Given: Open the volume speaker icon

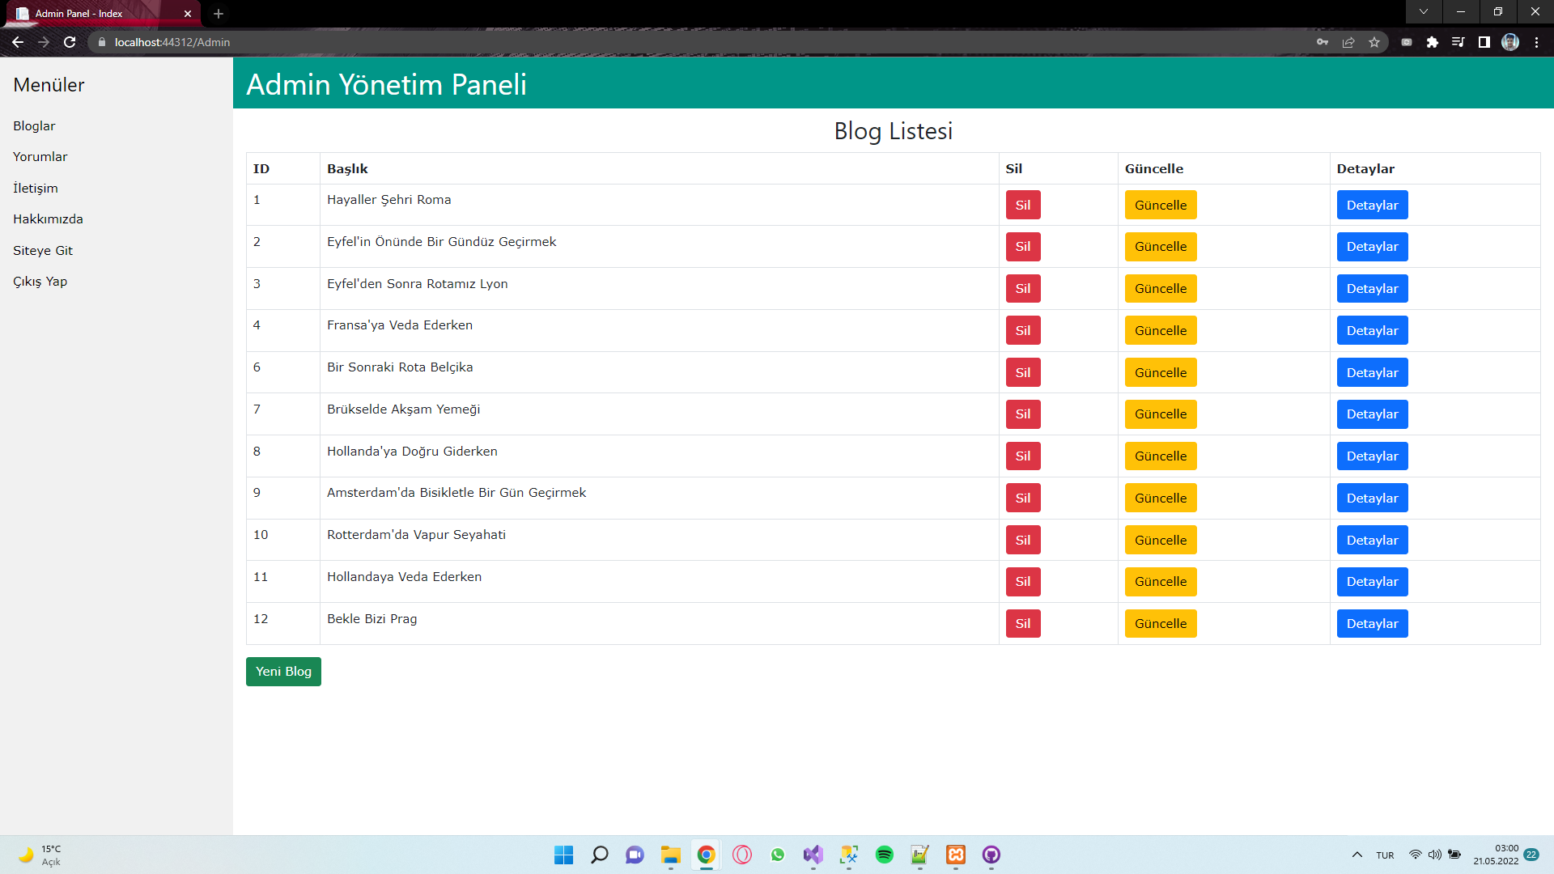Looking at the screenshot, I should tap(1434, 855).
